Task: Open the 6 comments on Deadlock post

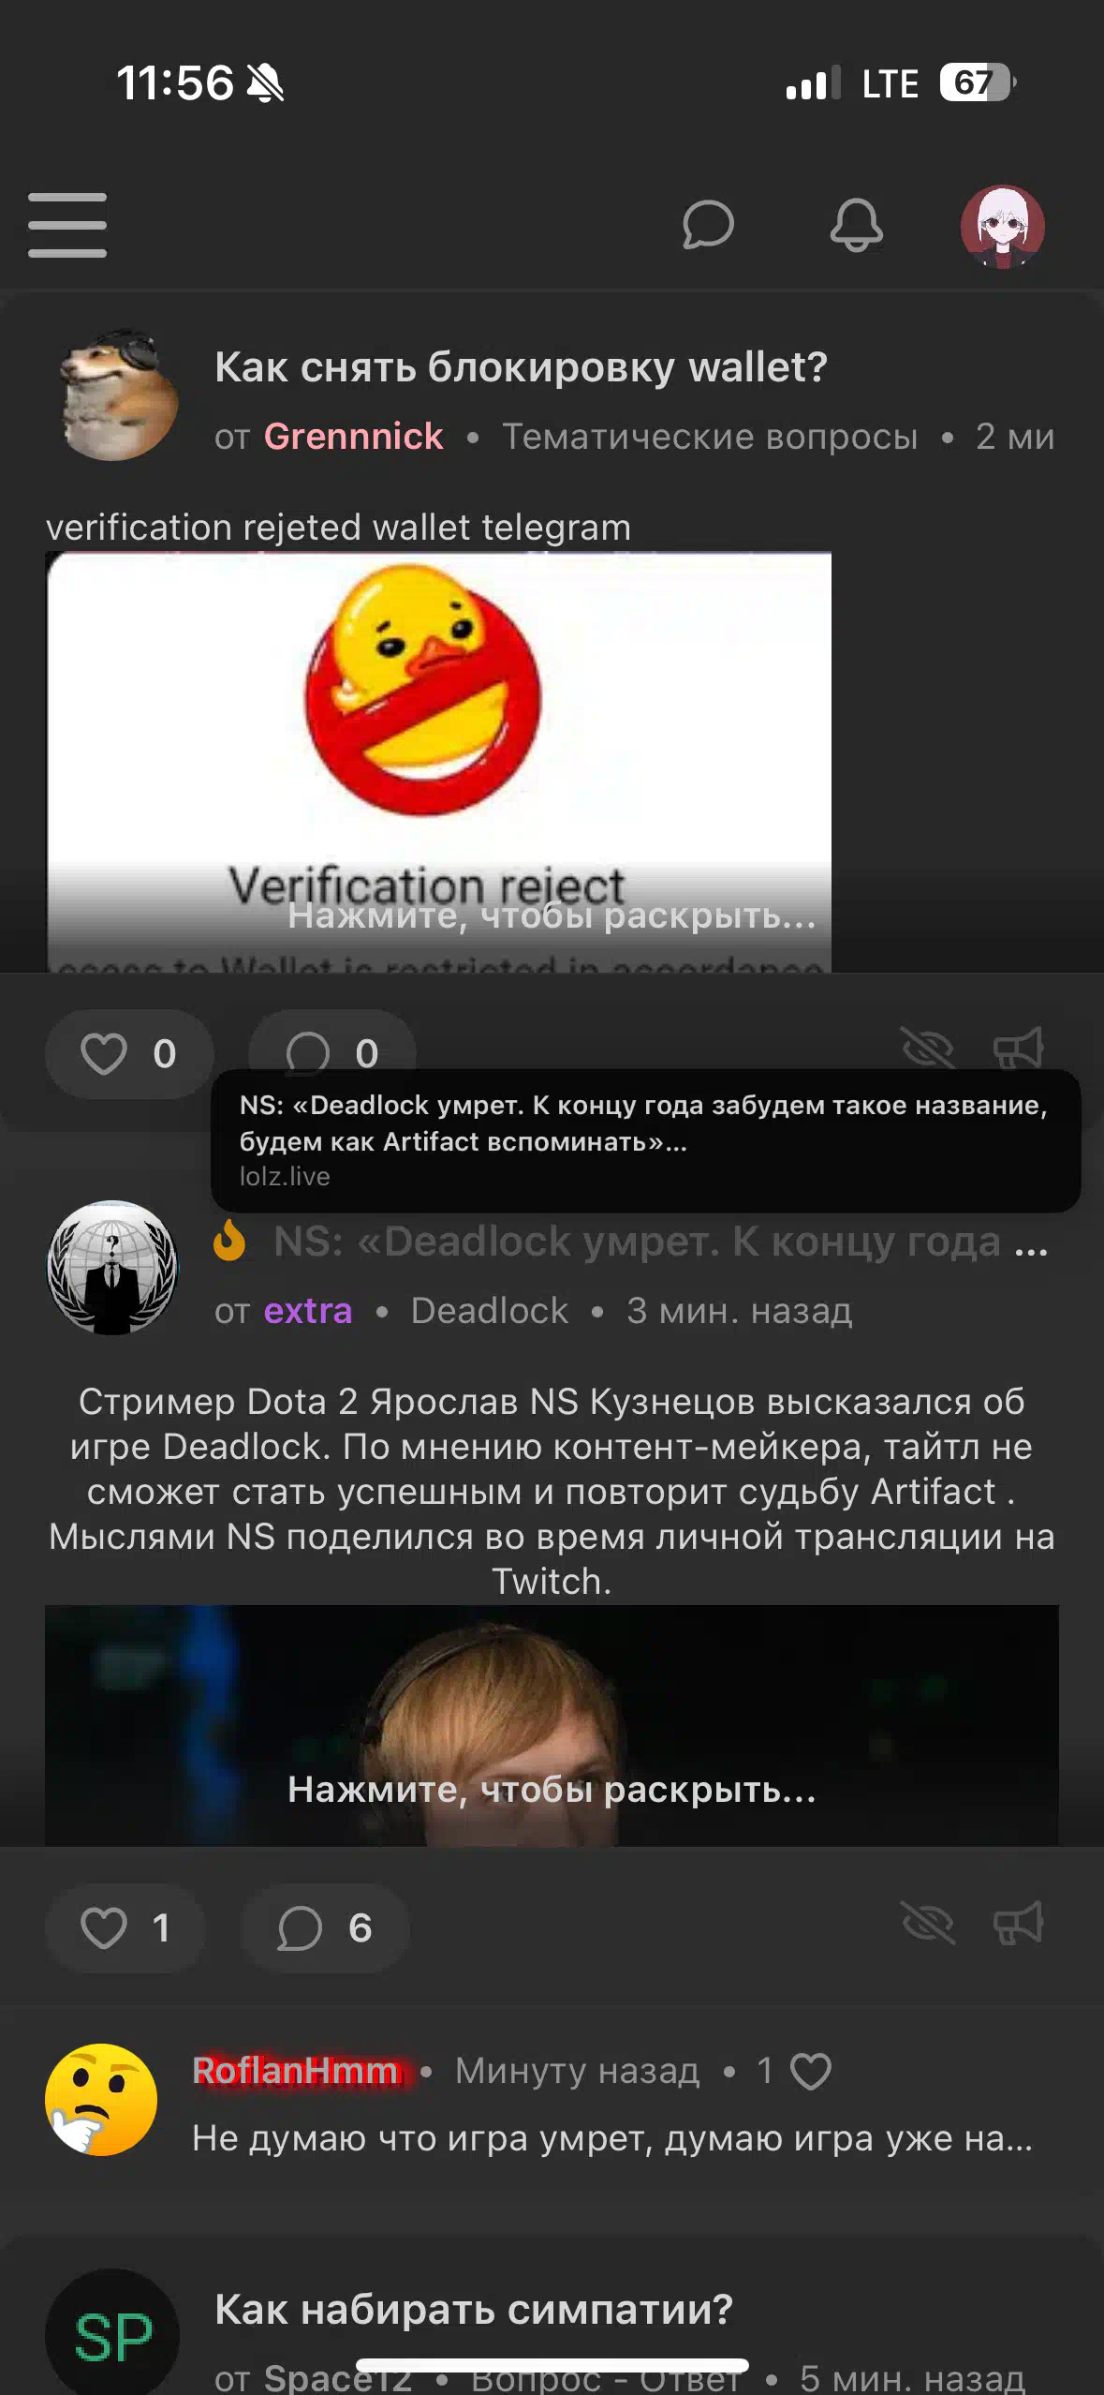Action: tap(325, 1928)
